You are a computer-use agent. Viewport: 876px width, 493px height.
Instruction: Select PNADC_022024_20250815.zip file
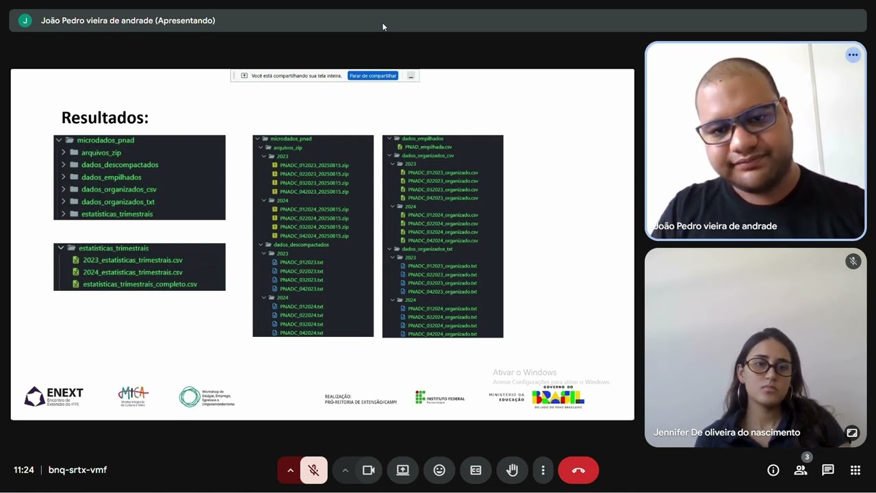pyautogui.click(x=314, y=218)
